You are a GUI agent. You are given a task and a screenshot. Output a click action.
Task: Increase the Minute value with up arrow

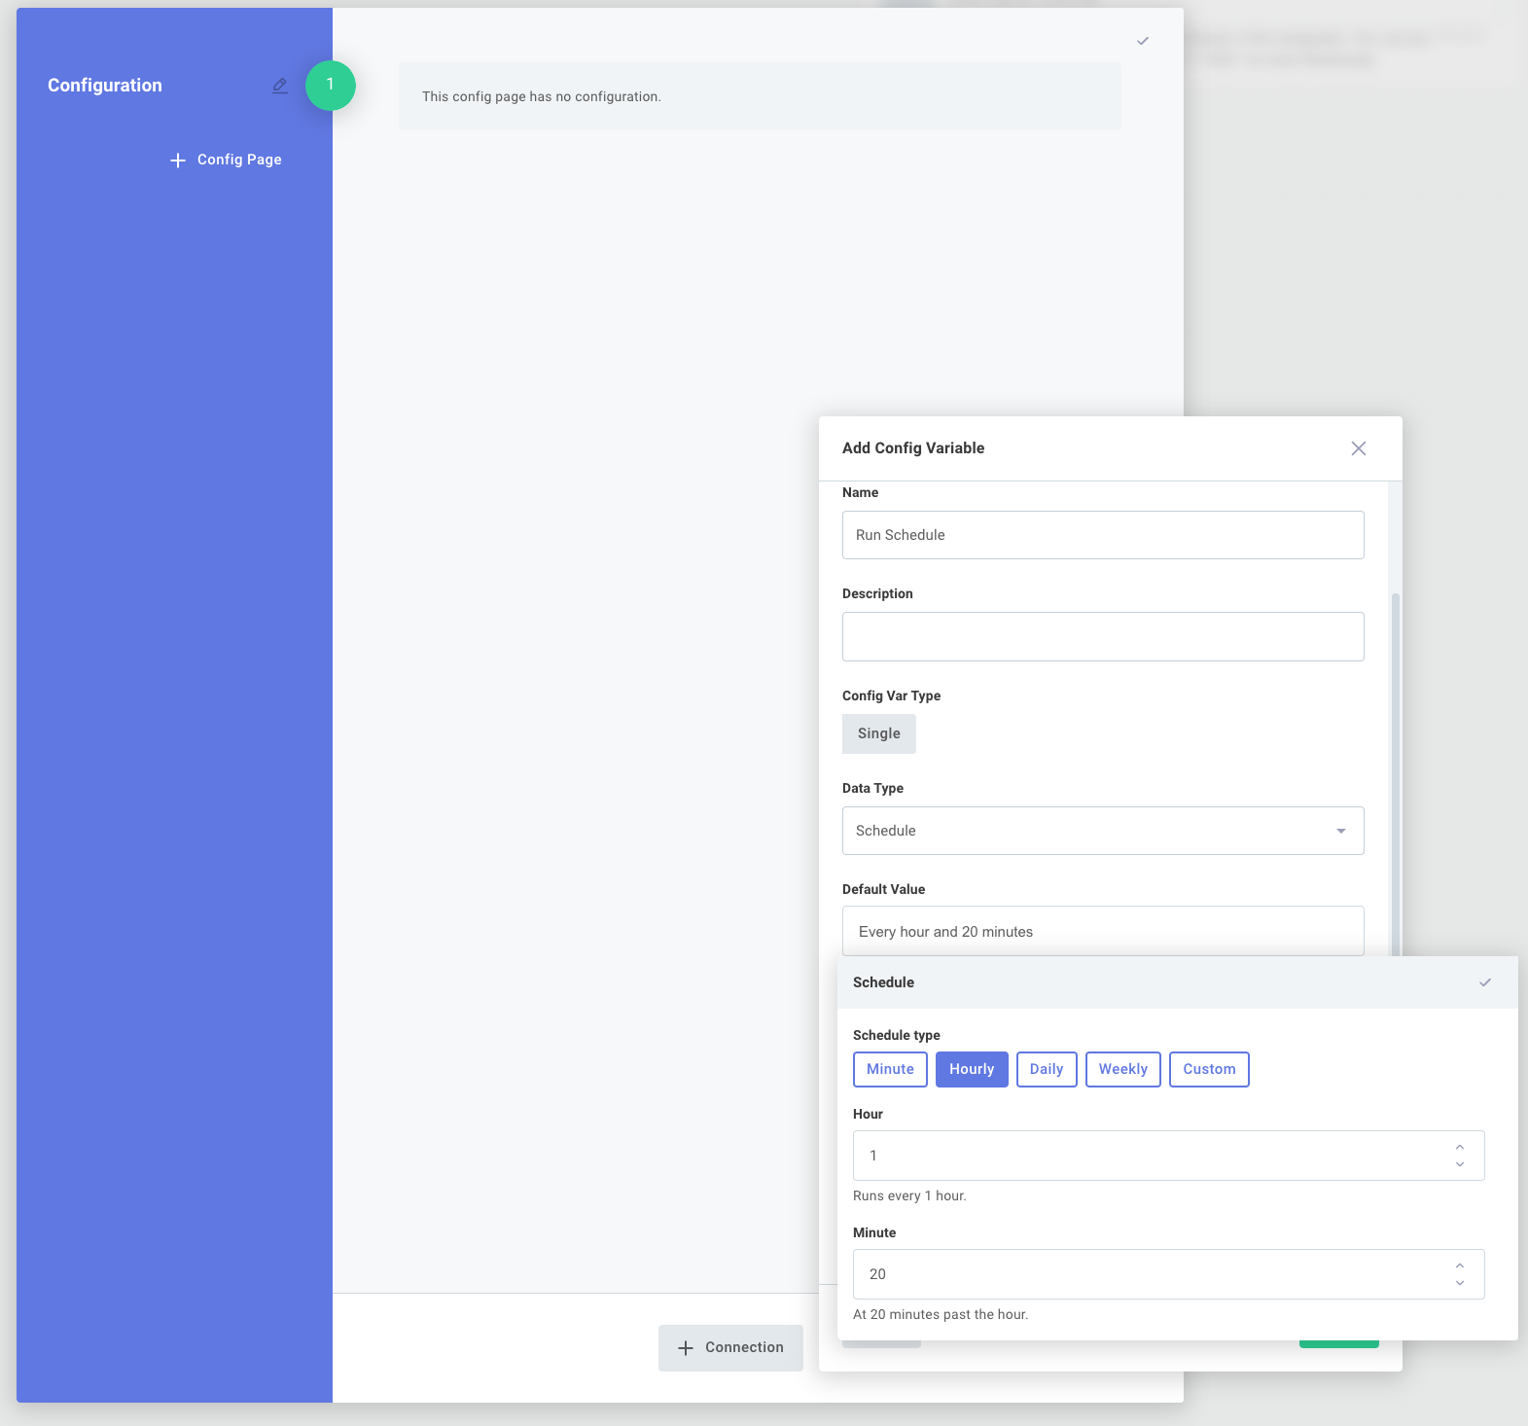1460,1266
